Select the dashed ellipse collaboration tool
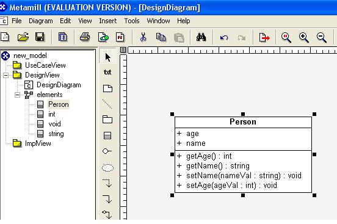 coord(107,167)
